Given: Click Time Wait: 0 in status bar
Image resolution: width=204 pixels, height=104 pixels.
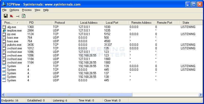Looking at the screenshot, I should point(86,100).
